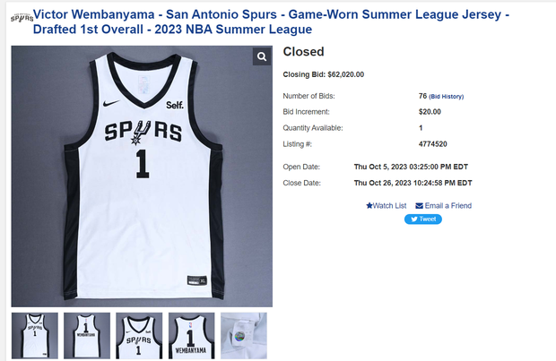
Task: Click the envelope icon for Email a Friend
Action: (419, 206)
